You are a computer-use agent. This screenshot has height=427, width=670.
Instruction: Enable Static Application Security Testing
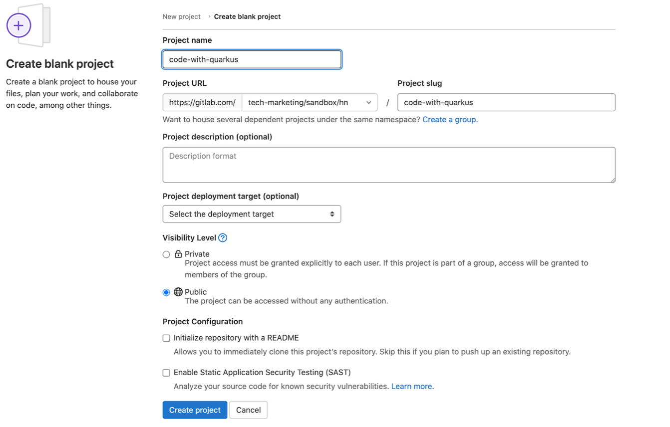point(166,373)
